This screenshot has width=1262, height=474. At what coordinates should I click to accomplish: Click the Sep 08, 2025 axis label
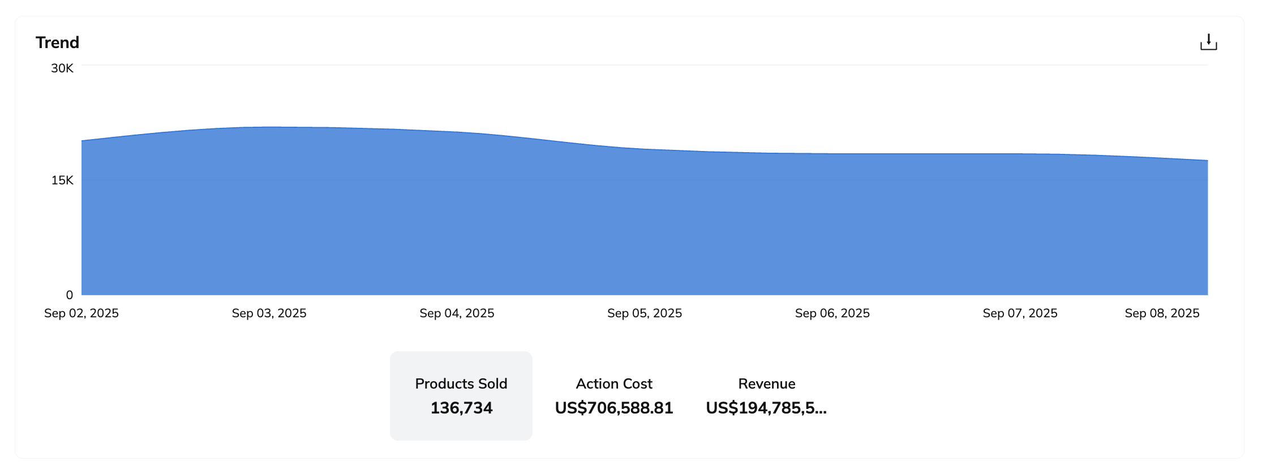pyautogui.click(x=1162, y=313)
